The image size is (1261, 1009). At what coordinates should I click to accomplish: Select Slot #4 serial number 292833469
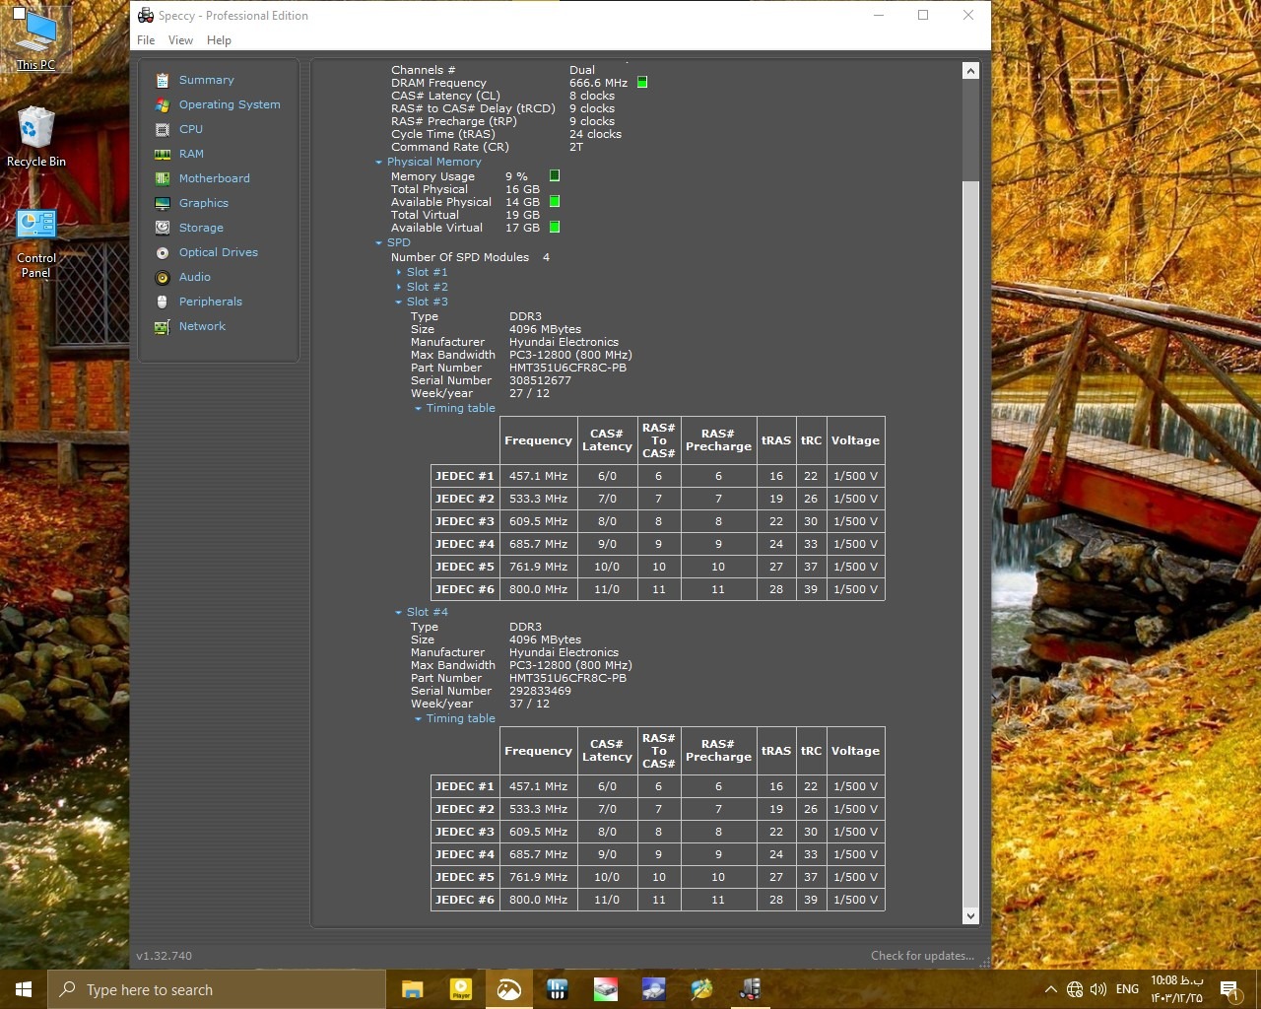[x=540, y=691]
